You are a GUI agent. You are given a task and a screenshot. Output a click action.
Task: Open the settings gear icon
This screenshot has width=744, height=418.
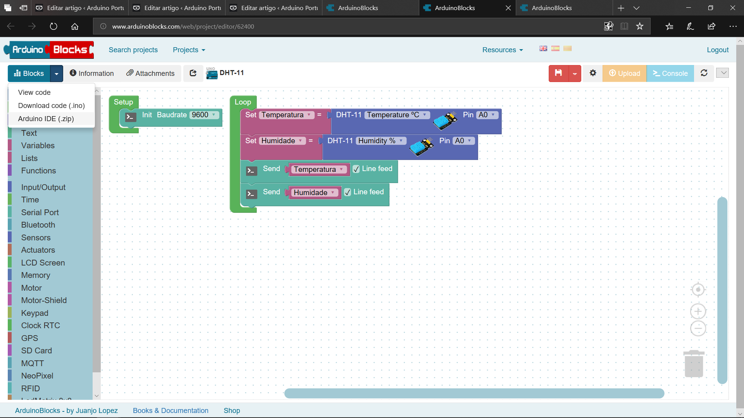coord(593,73)
